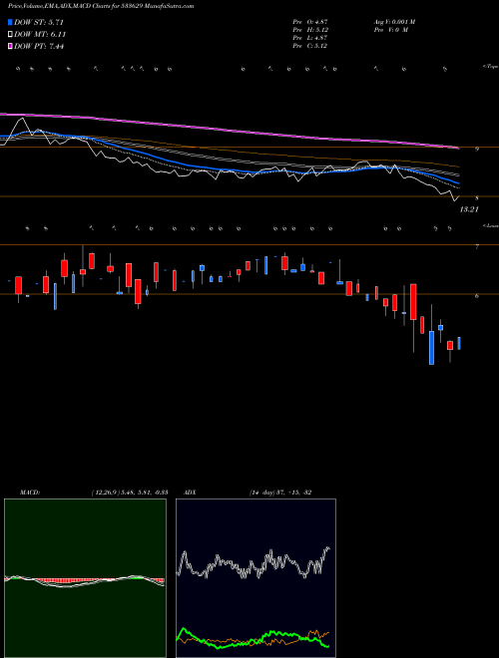Click the price axis label 7
The image size is (499, 658).
(477, 247)
